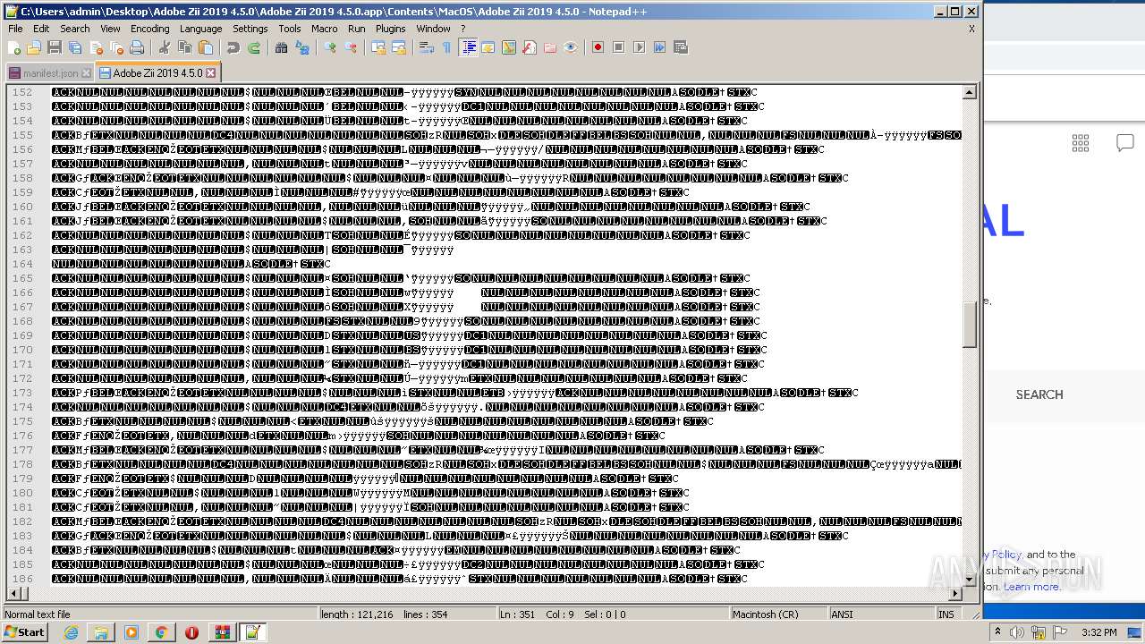
Task: Toggle the Indent guide toolbar button
Action: click(x=468, y=47)
